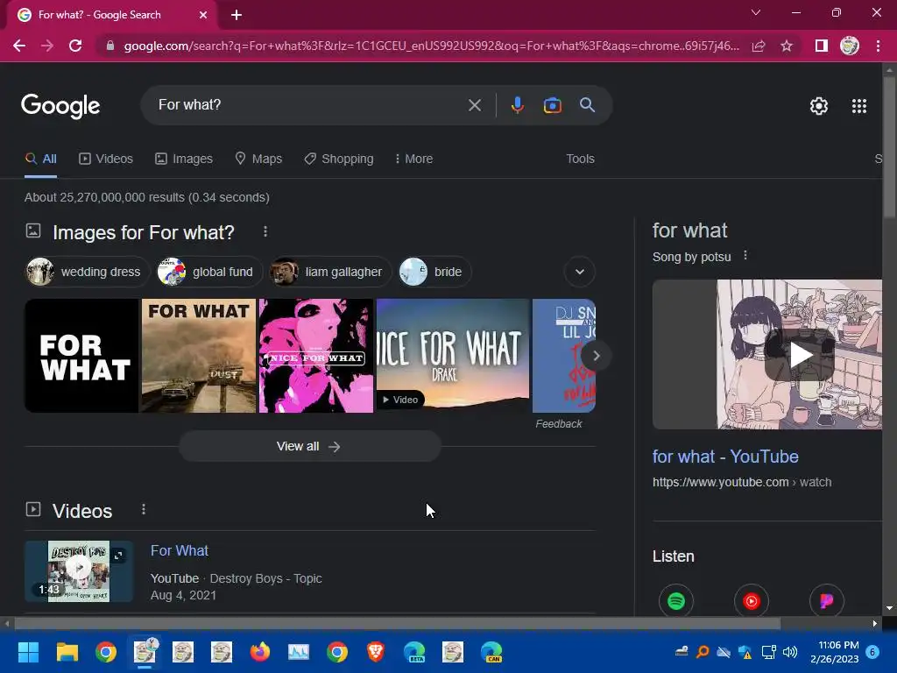Viewport: 897px width, 673px height.
Task: Go to Google homepage via logo
Action: (60, 106)
